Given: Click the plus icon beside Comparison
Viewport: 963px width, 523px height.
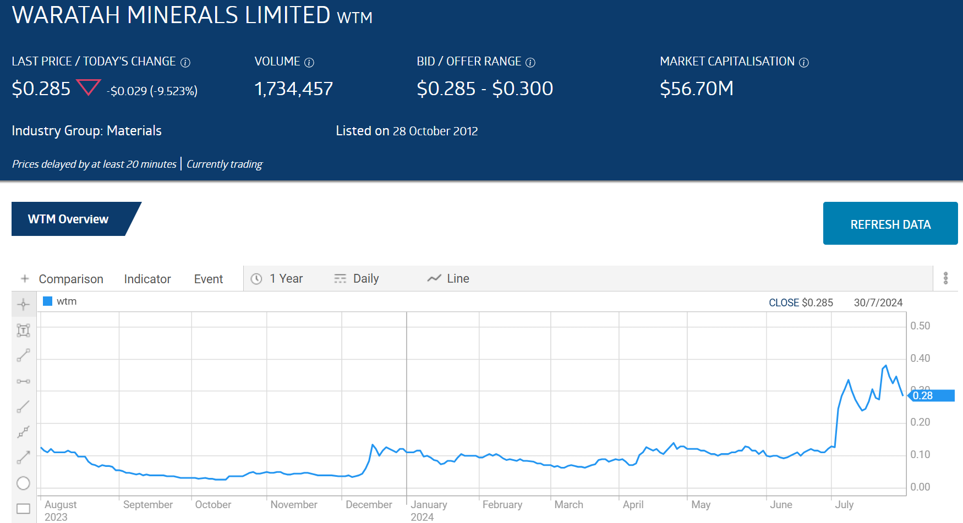Looking at the screenshot, I should (25, 279).
